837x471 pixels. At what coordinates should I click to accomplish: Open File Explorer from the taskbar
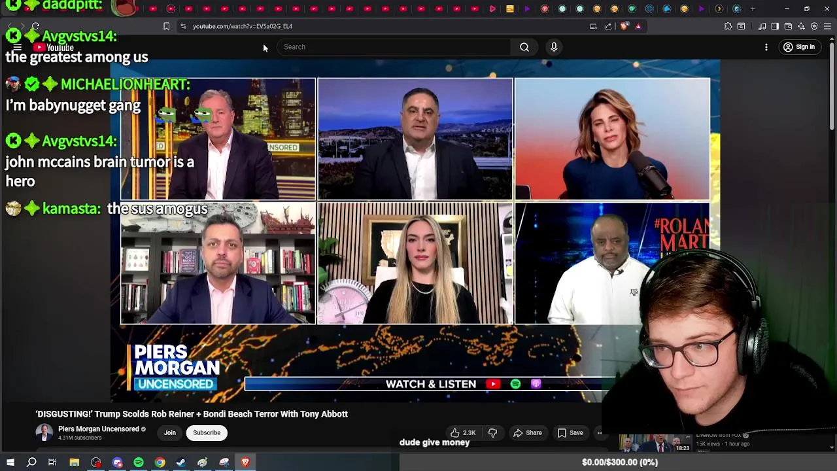(x=75, y=462)
